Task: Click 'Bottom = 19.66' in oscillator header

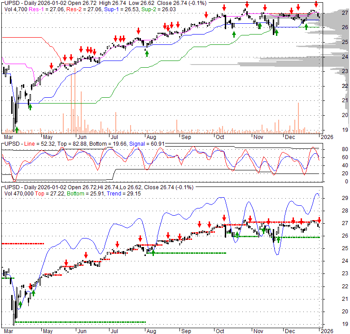Action: pyautogui.click(x=108, y=144)
